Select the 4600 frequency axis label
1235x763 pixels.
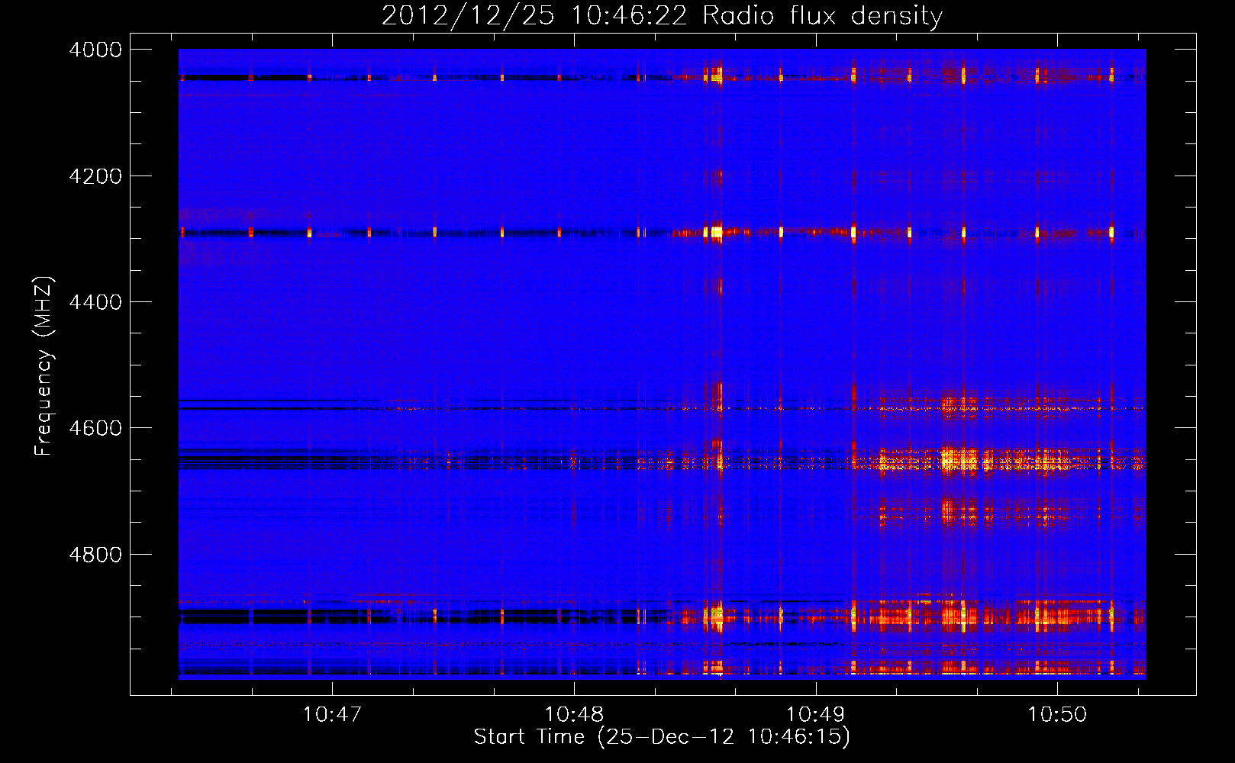tap(95, 428)
